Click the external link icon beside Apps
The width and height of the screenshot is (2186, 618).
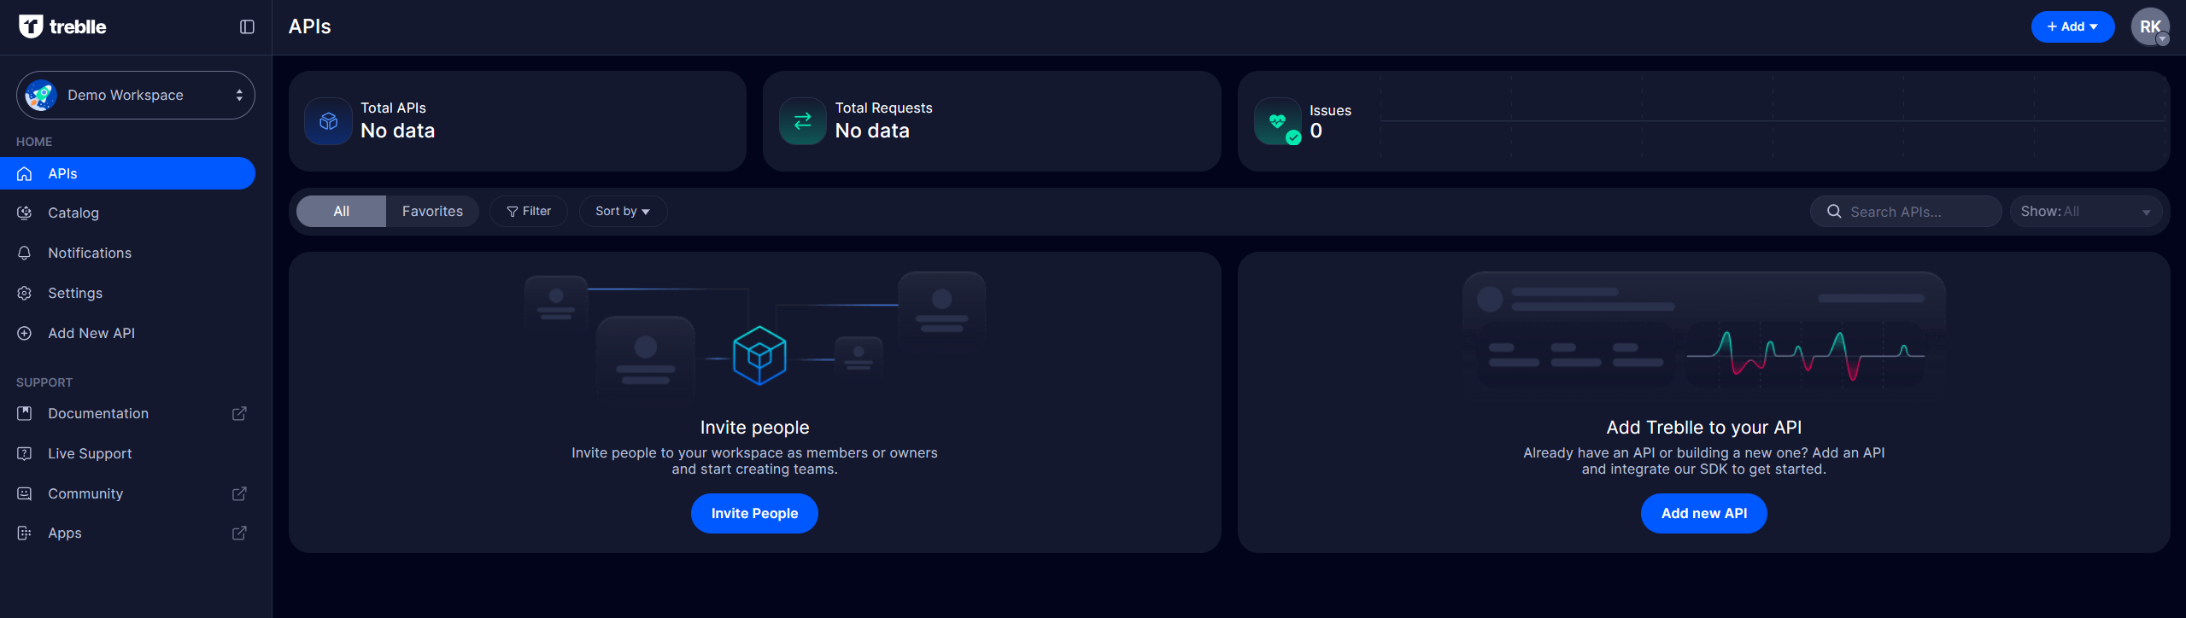[239, 533]
